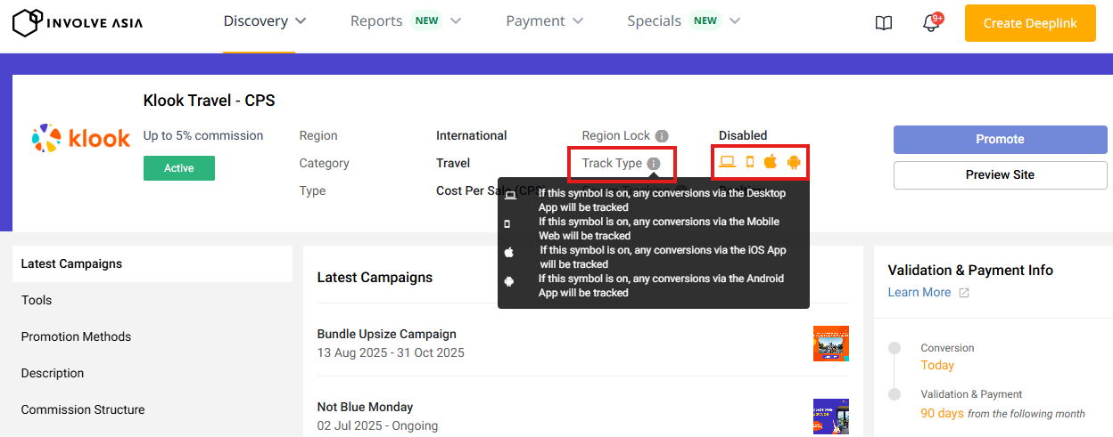Open the notifications bell
1113x437 pixels.
pos(931,22)
